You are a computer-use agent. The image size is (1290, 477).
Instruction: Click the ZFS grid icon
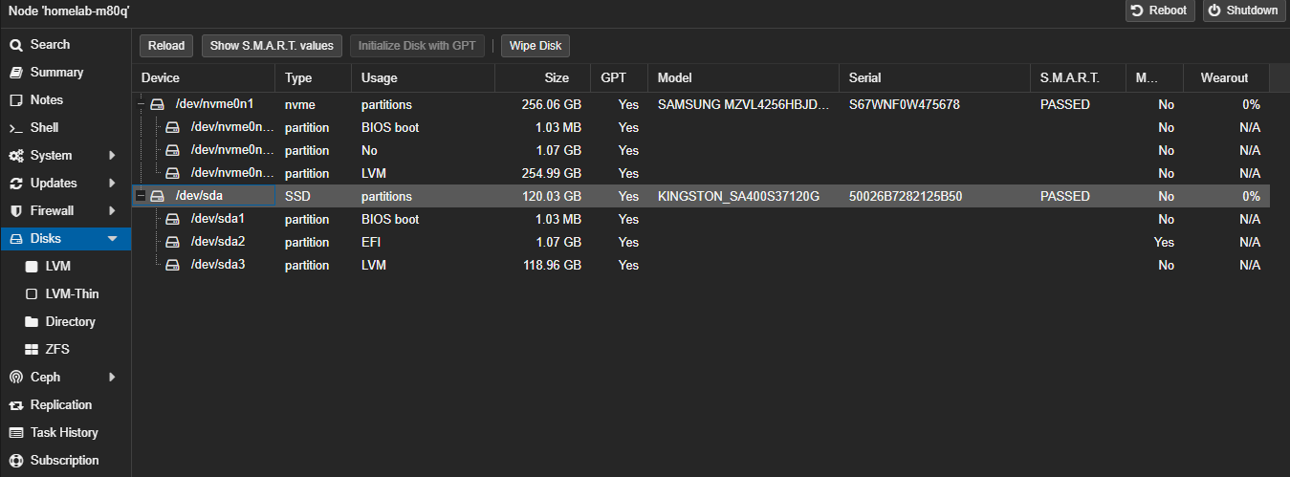tap(32, 350)
